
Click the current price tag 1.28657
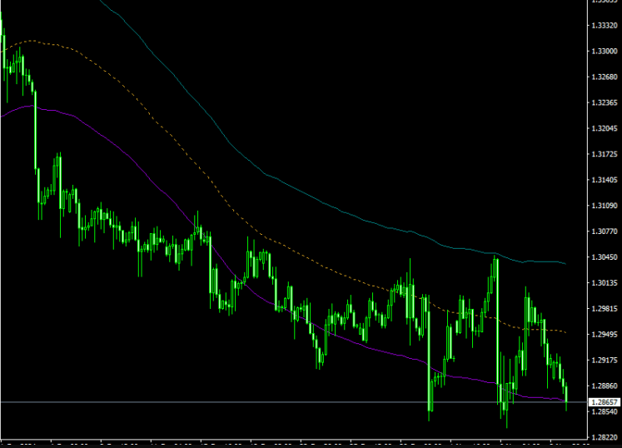click(x=605, y=402)
